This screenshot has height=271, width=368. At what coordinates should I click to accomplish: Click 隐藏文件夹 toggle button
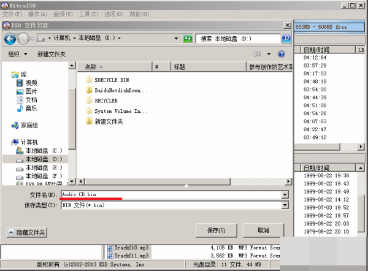tap(27, 232)
